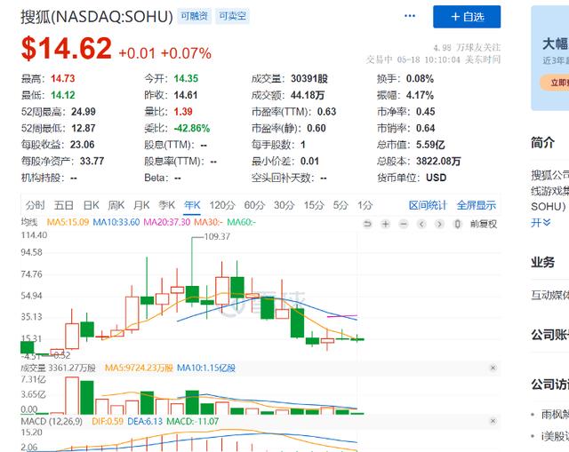Click the orange 立即 button in banner
This screenshot has height=452, width=569.
pyautogui.click(x=557, y=82)
